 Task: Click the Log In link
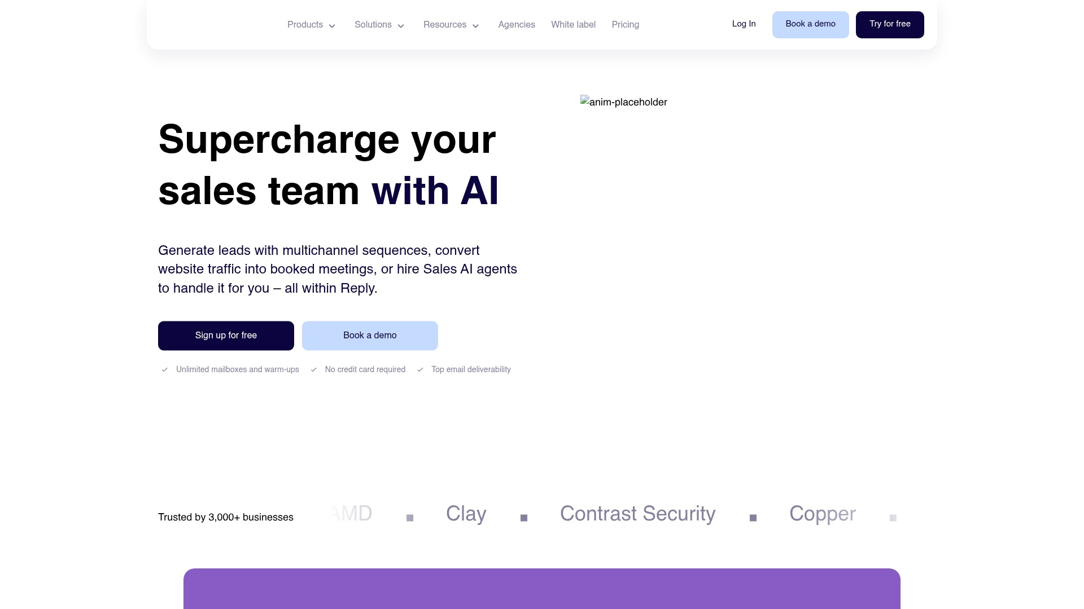point(744,24)
